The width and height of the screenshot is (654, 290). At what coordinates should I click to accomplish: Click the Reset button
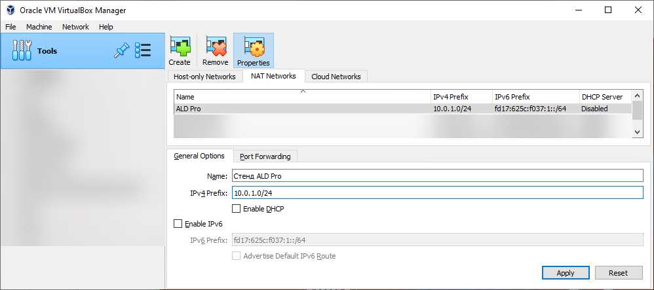tap(618, 273)
